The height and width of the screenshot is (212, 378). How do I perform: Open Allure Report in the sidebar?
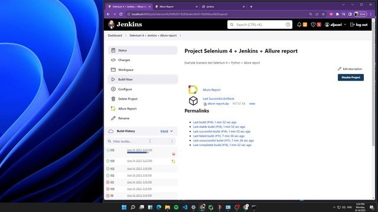pyautogui.click(x=143, y=108)
